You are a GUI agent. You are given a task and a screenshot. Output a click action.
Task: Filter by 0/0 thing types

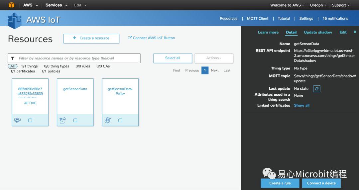pos(57,66)
